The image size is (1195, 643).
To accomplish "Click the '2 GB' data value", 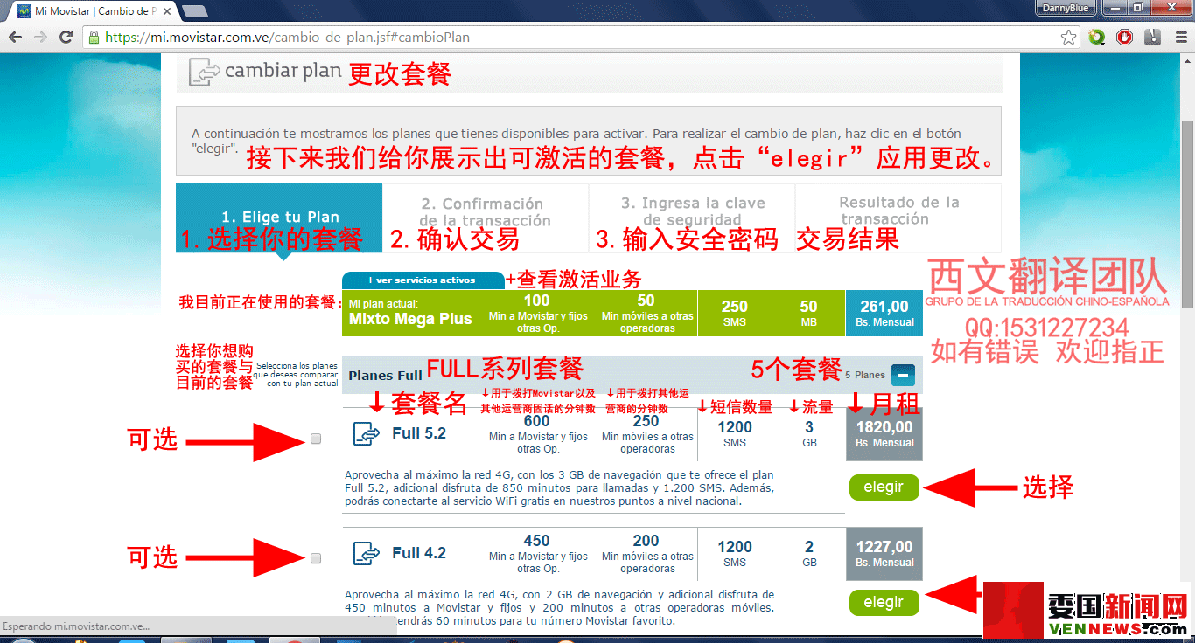I will 809,553.
